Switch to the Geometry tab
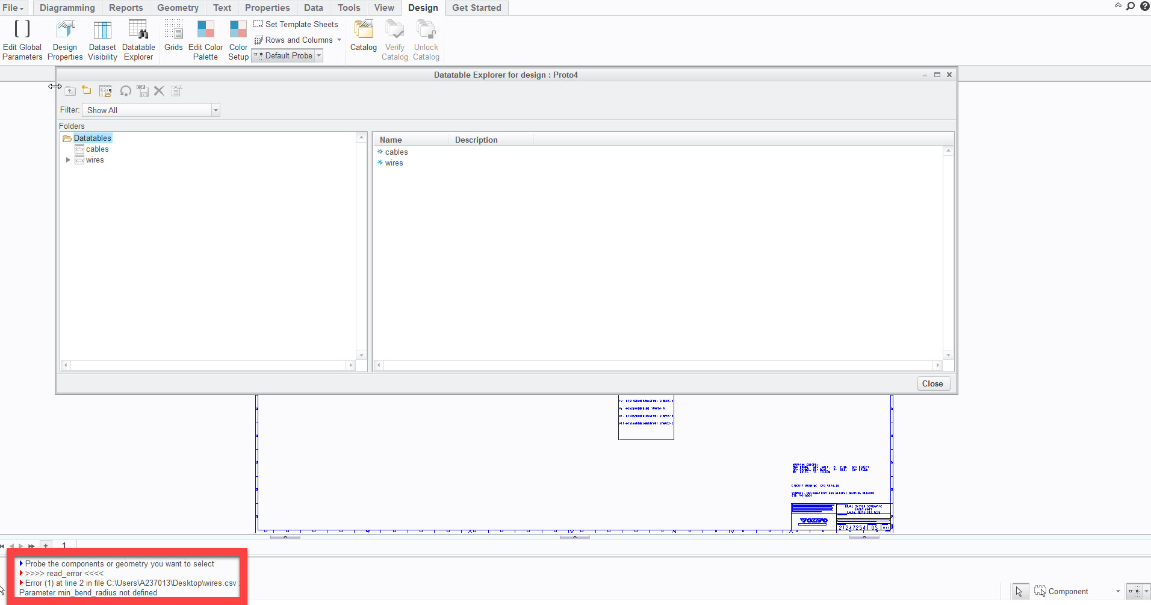The image size is (1151, 605). [x=178, y=8]
